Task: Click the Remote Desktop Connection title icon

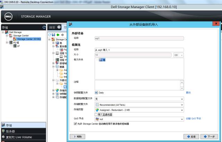Action: (x=2, y=2)
